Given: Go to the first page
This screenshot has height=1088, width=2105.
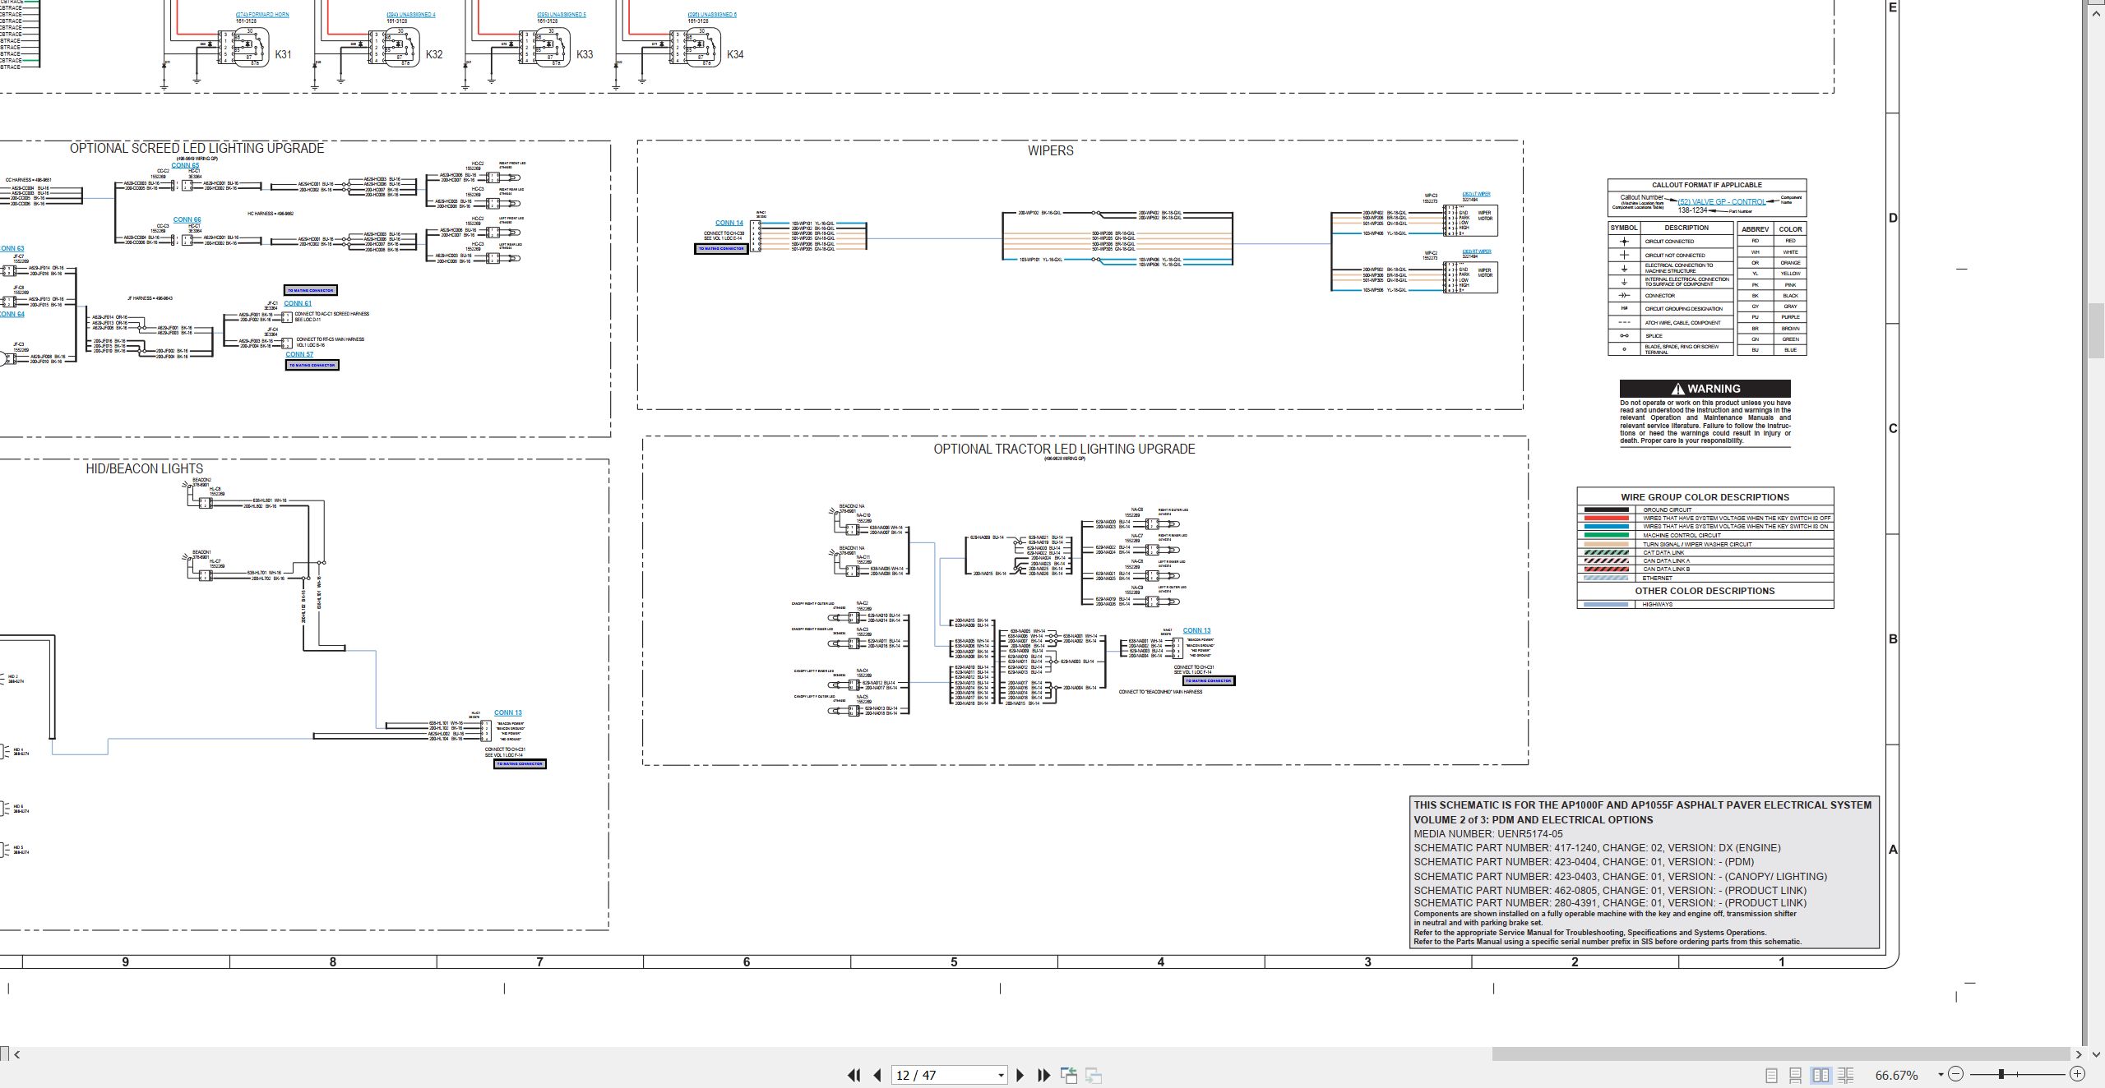Looking at the screenshot, I should (854, 1075).
